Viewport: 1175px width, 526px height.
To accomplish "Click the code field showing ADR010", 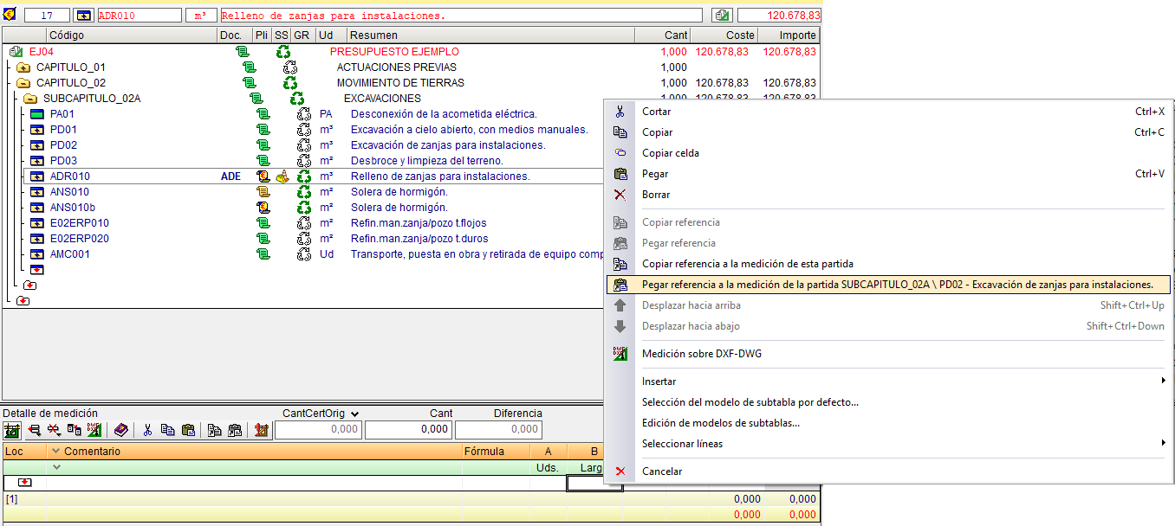I will (x=140, y=16).
